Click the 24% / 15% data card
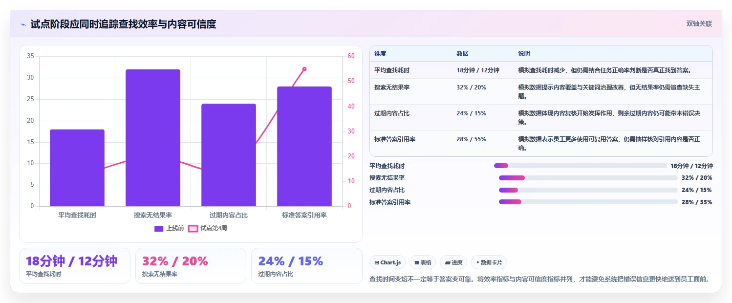732x303 pixels. [x=307, y=266]
